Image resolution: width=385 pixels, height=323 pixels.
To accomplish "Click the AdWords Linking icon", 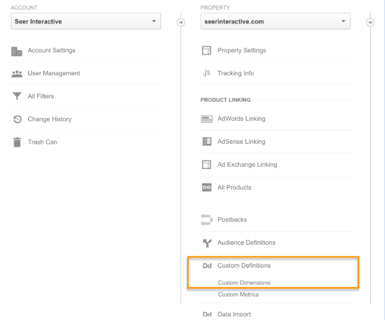I will click(x=206, y=119).
